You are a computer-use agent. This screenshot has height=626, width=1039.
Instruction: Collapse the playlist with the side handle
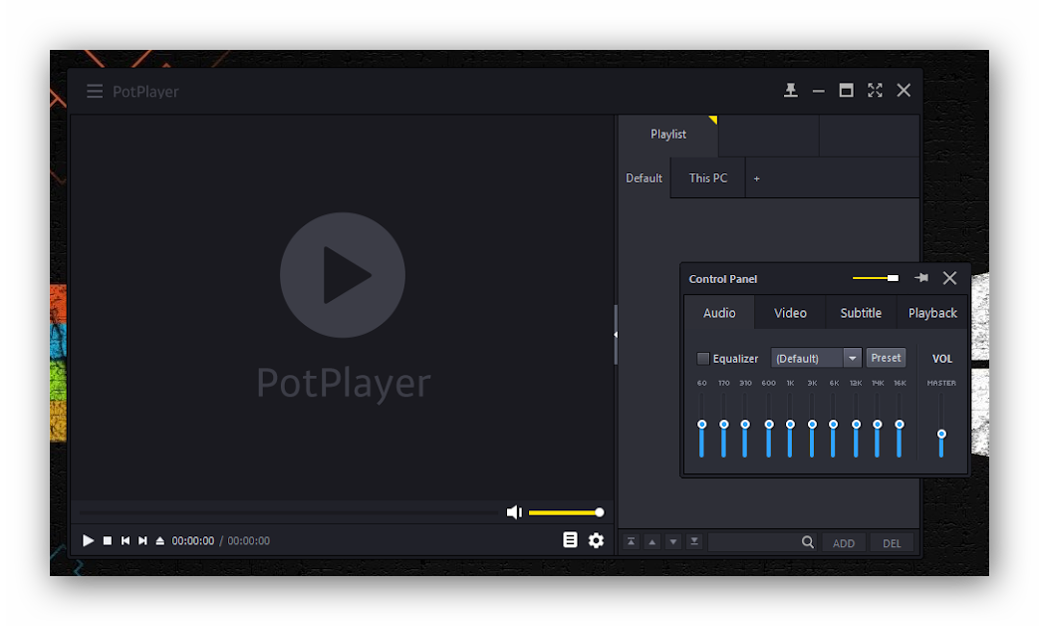616,335
